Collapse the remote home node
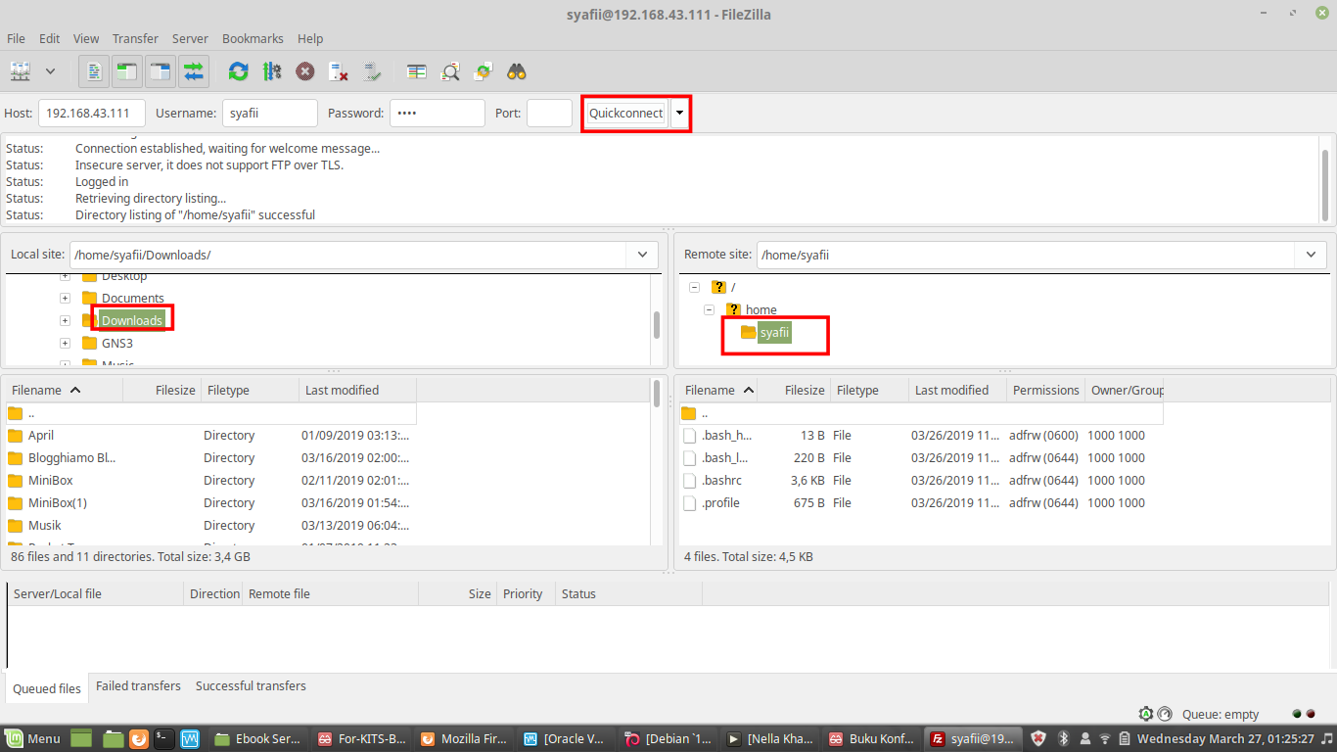 coord(709,309)
